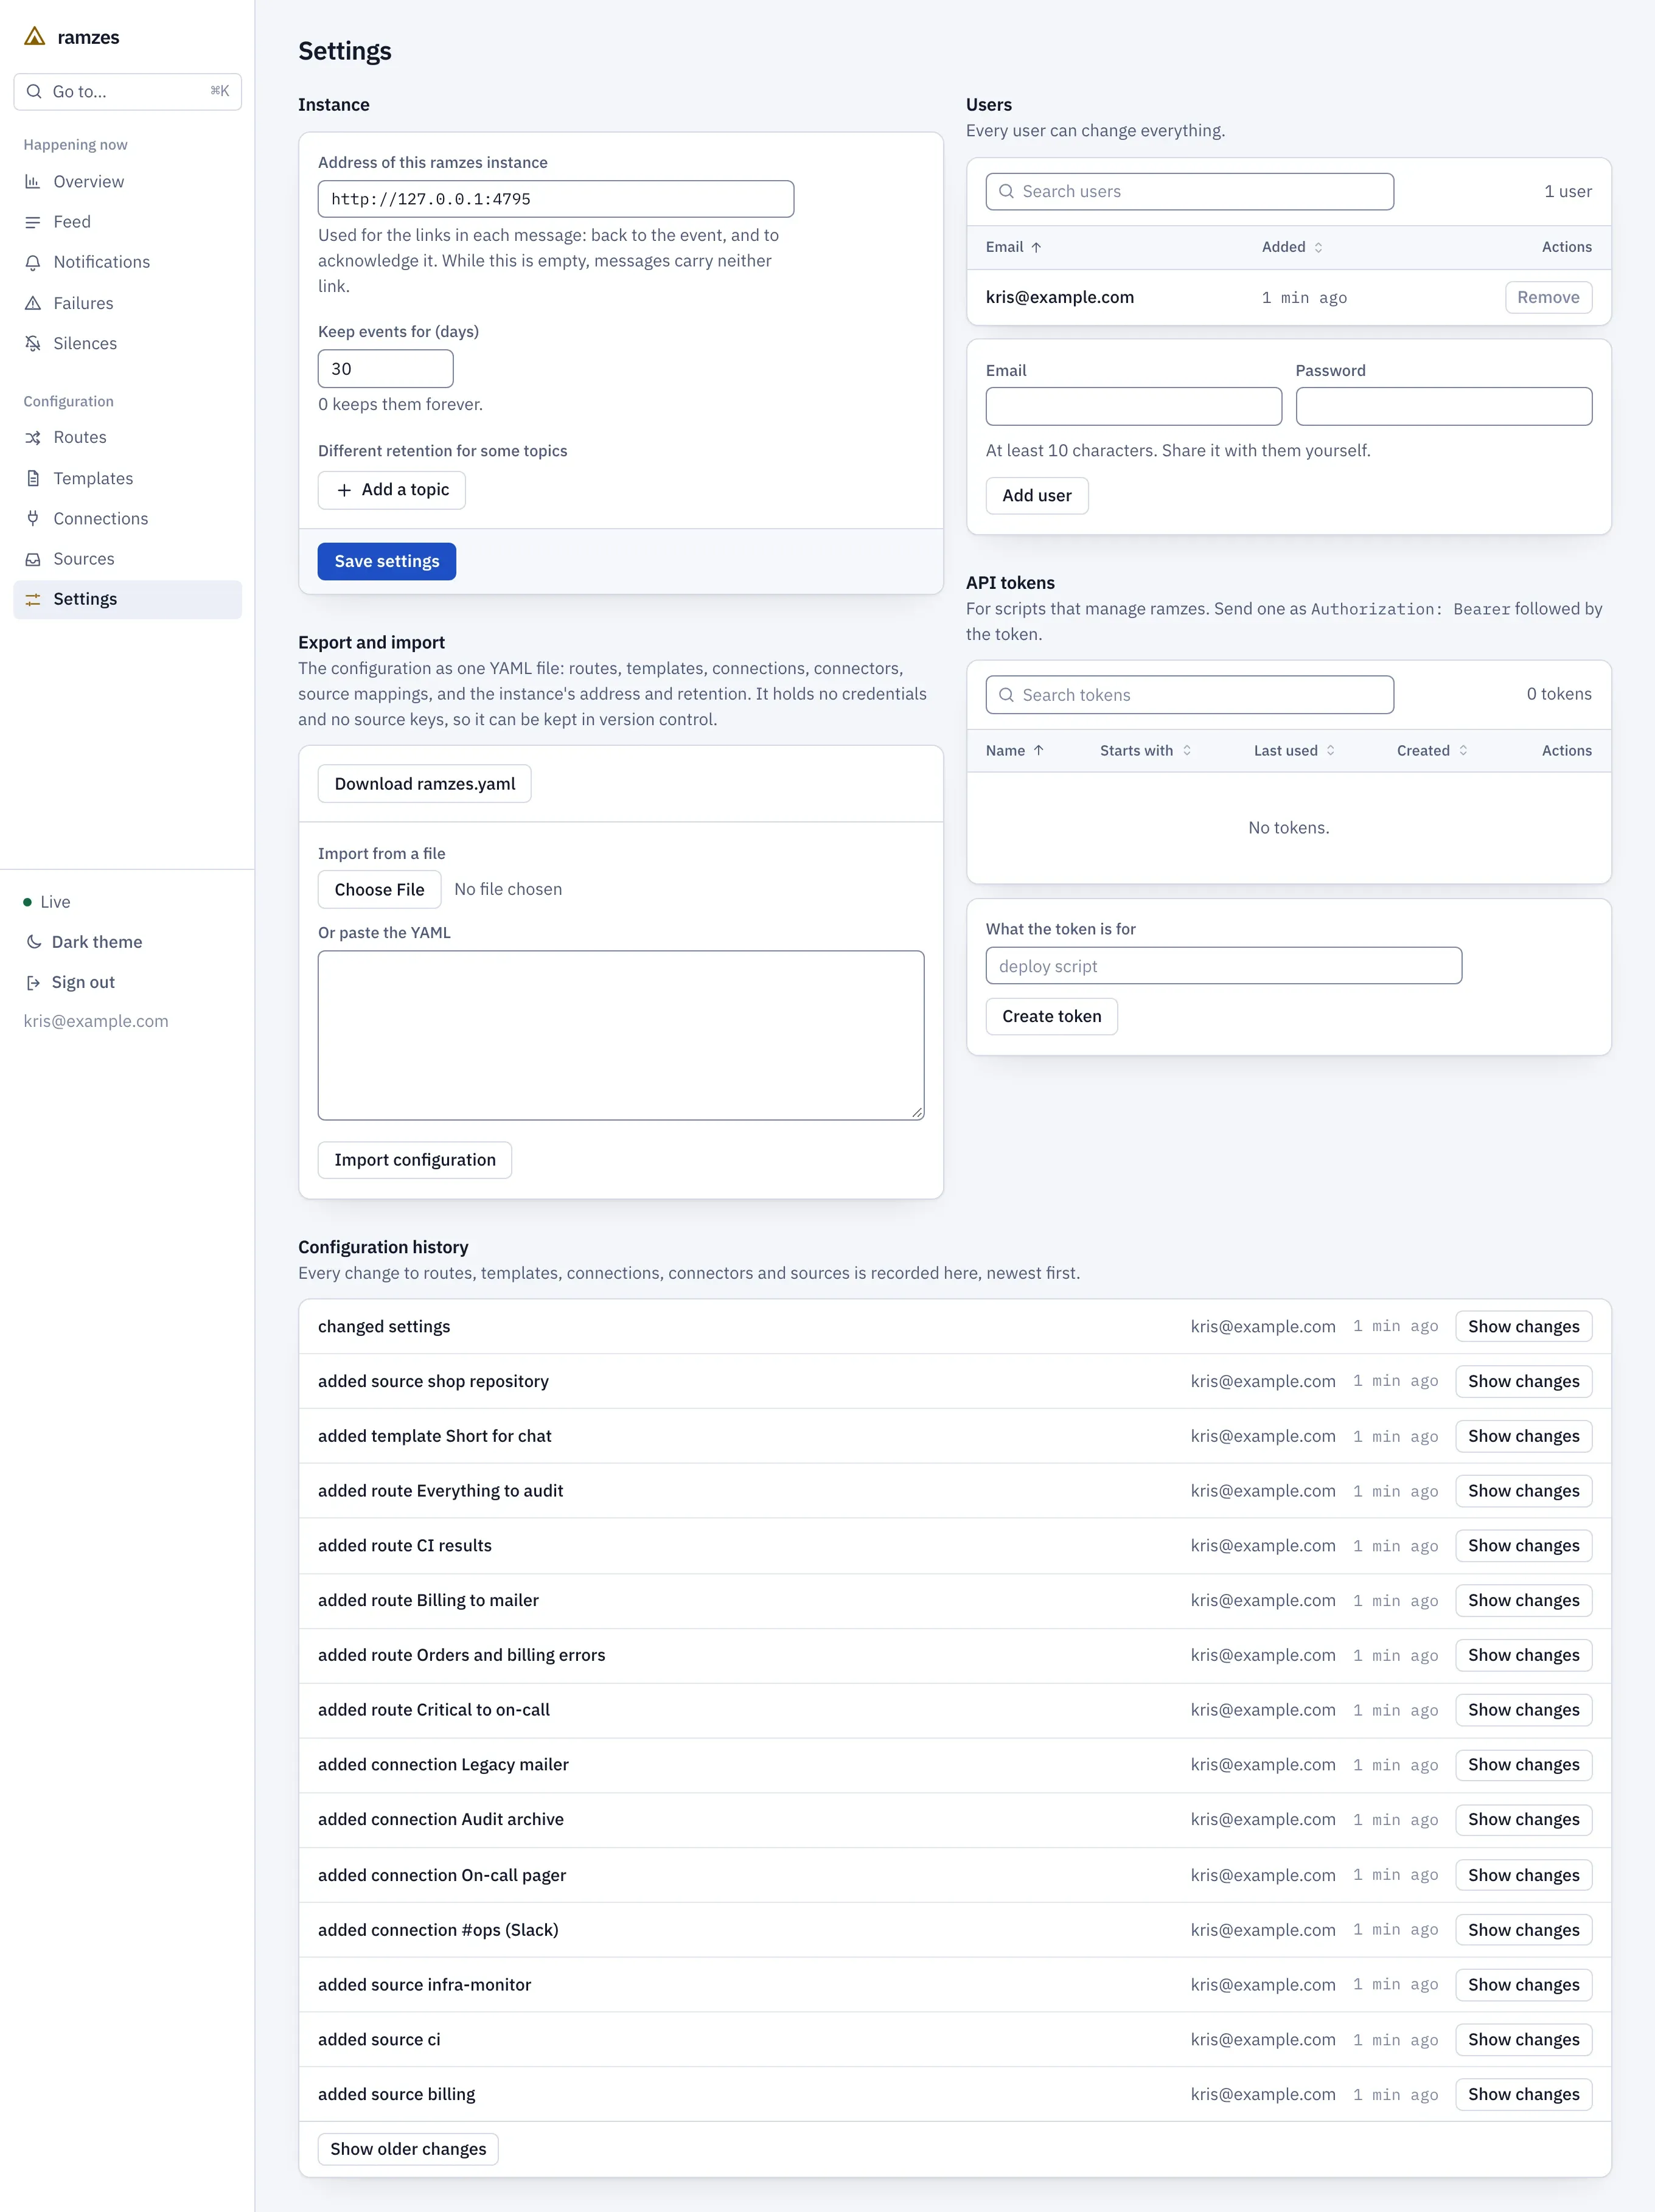Click magnifier icon in Search tokens
This screenshot has height=2212, width=1655.
(x=1006, y=695)
